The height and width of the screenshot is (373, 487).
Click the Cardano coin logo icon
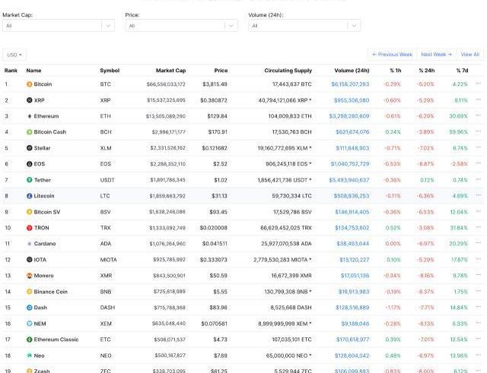click(x=29, y=244)
